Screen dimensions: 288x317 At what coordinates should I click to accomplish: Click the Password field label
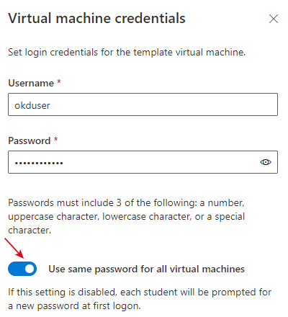click(x=30, y=140)
